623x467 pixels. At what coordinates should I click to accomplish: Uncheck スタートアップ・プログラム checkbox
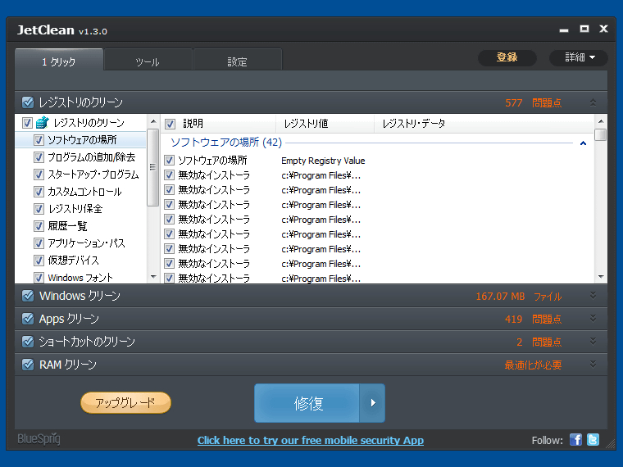coord(39,175)
